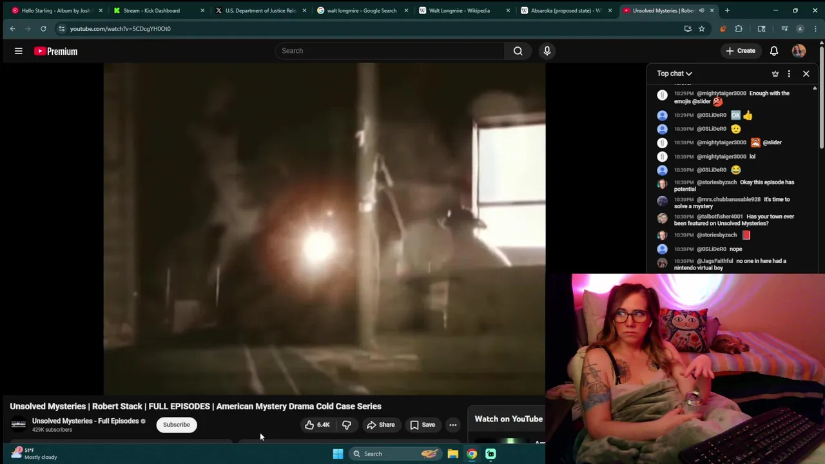The width and height of the screenshot is (825, 464).
Task: Click @JagsFaithful Nintendo virtual boy message
Action: point(732,264)
